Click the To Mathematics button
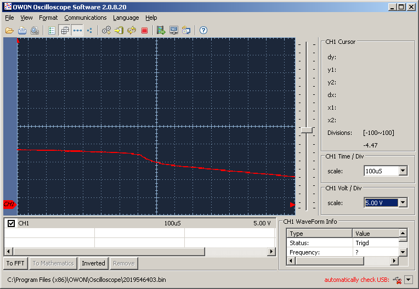Image resolution: width=419 pixels, height=289 pixels. [53, 263]
